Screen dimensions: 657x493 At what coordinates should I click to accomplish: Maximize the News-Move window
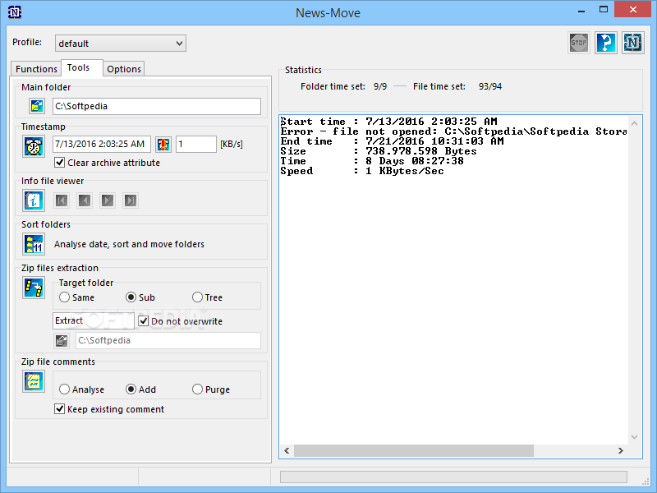[604, 9]
